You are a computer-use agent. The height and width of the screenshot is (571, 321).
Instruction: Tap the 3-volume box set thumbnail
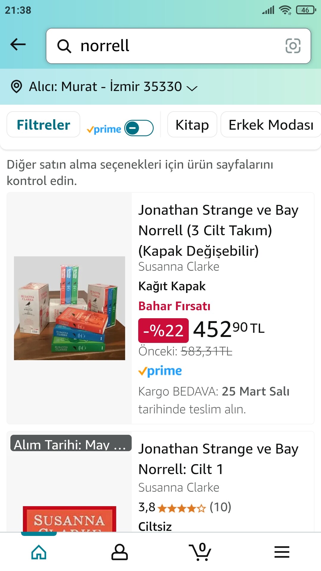tap(70, 308)
